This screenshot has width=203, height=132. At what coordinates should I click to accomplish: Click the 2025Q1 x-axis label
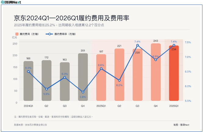(101, 106)
